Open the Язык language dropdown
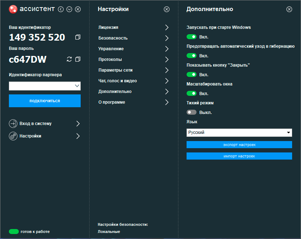The height and width of the screenshot is (239, 301). tap(239, 133)
